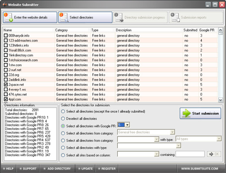Click the list scrollbar up arrow
226x173 pixels.
(x=220, y=30)
